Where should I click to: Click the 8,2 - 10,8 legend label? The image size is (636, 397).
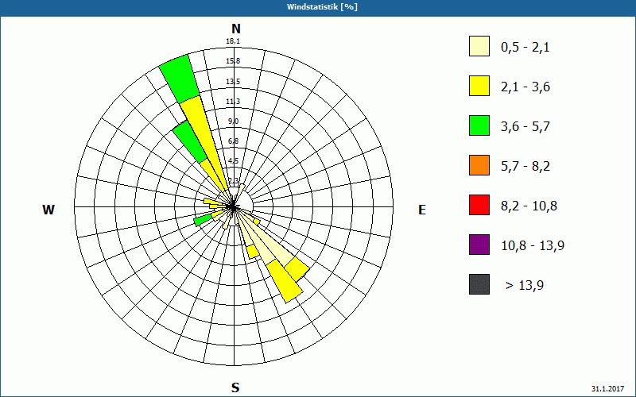[529, 206]
